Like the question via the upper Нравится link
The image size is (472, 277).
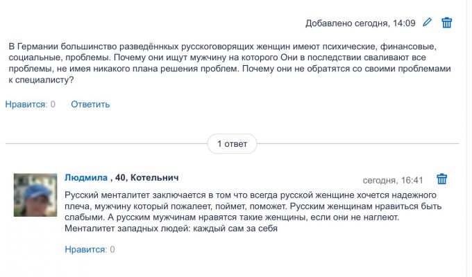coord(26,105)
